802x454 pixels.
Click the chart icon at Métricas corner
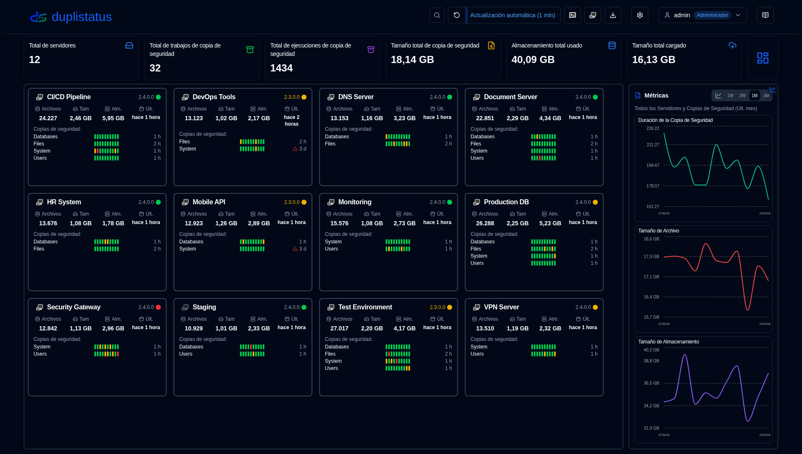click(x=773, y=89)
